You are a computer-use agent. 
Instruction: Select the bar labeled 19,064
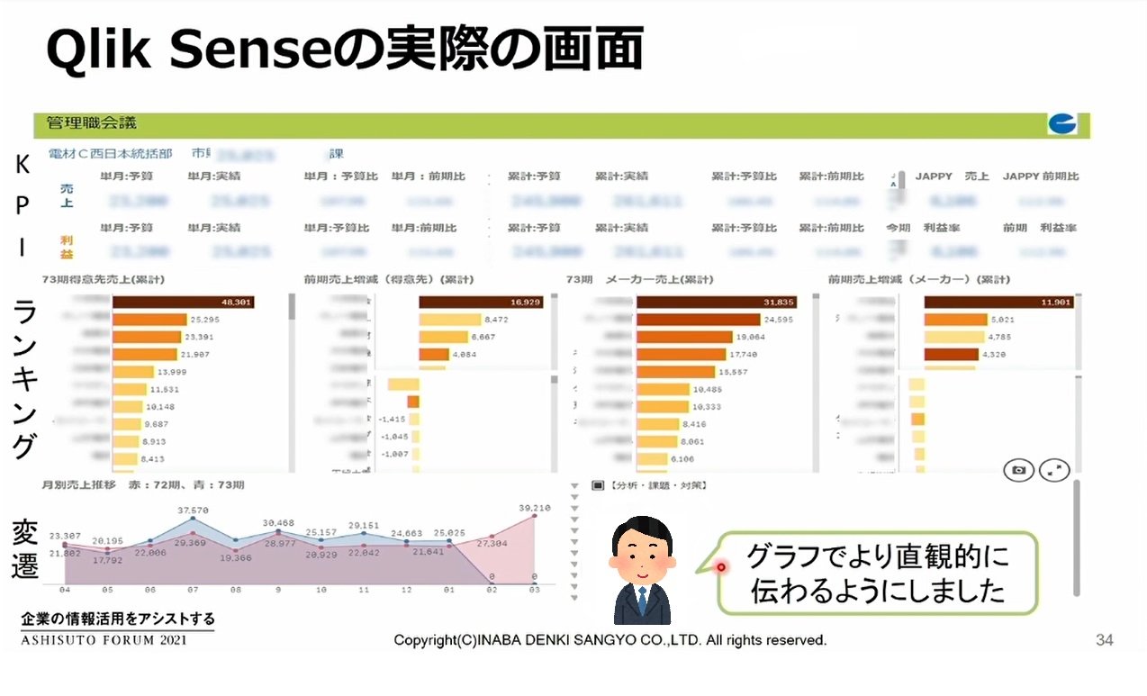[x=684, y=337]
